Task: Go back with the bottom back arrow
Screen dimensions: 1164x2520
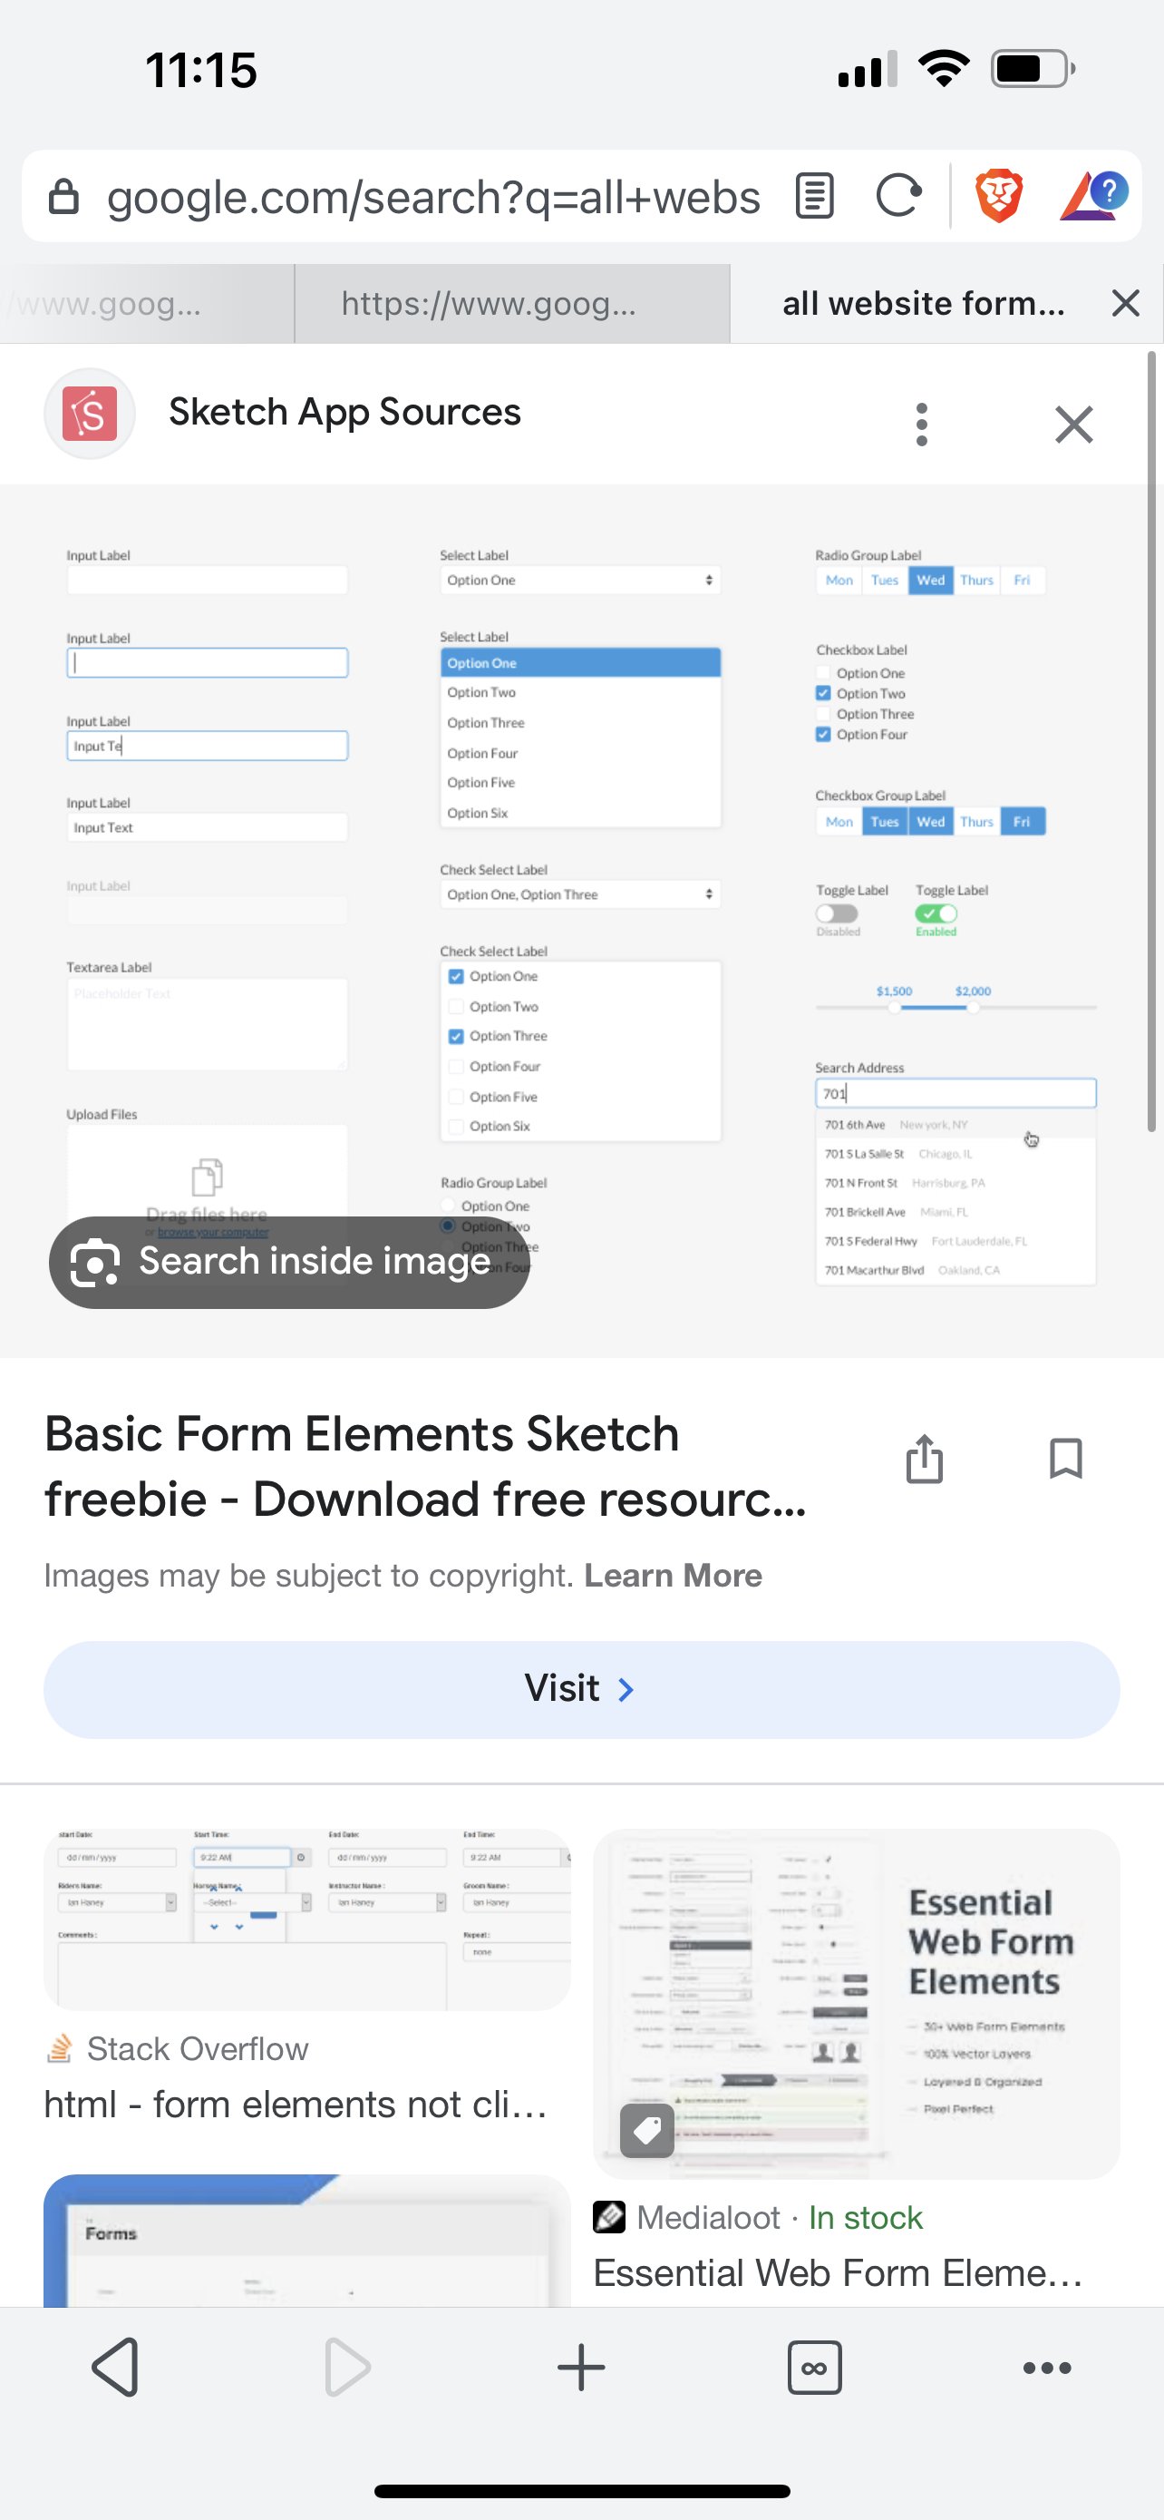Action: click(117, 2368)
